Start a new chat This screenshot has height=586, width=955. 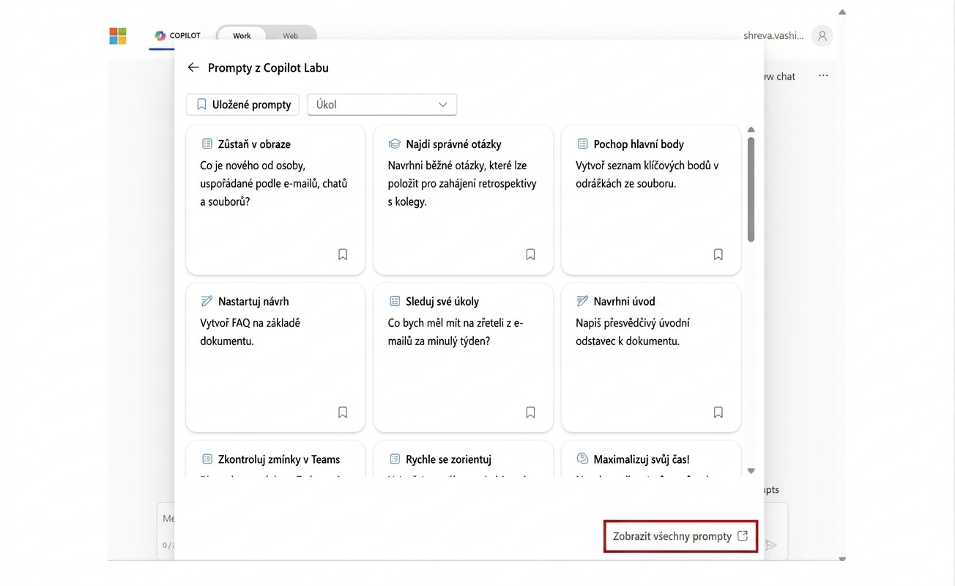pyautogui.click(x=779, y=76)
